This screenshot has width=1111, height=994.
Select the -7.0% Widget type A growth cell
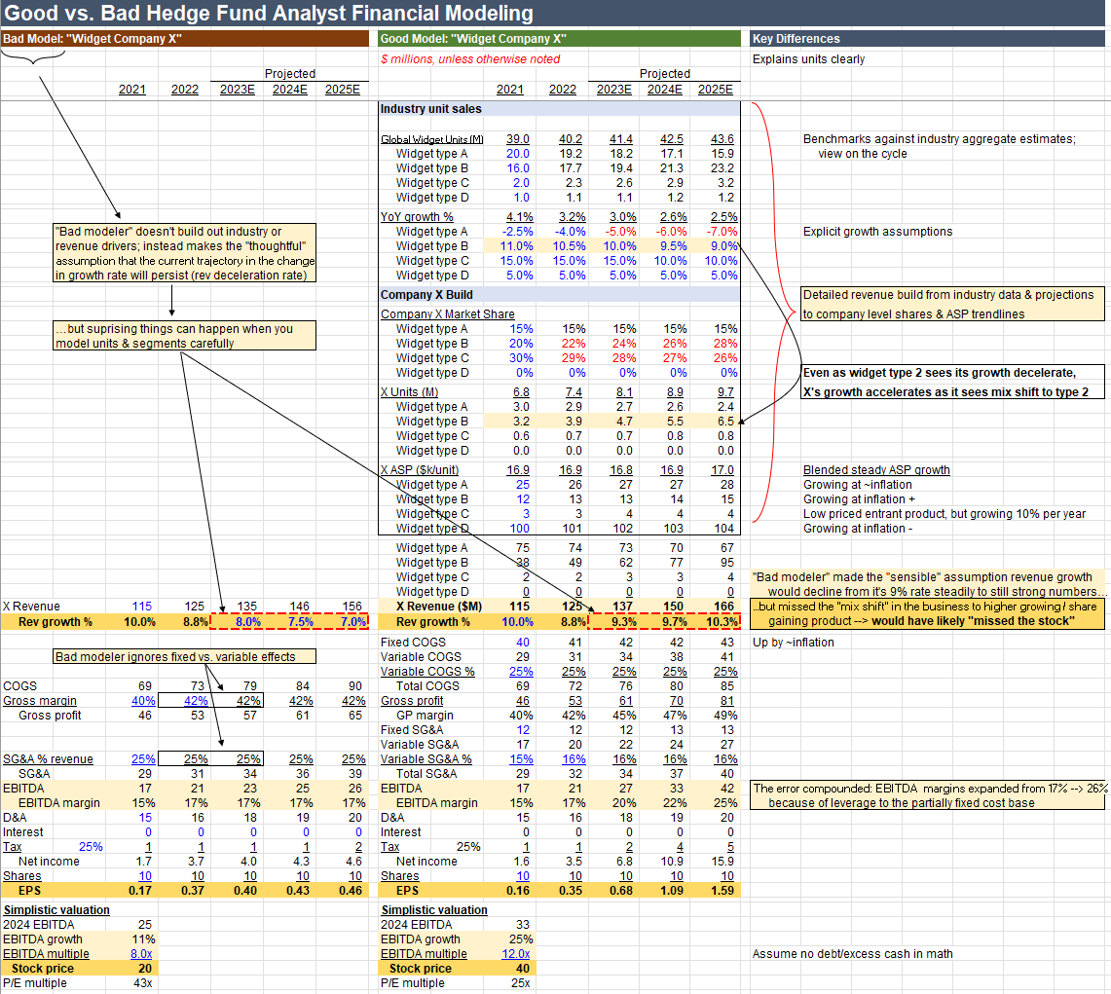(x=722, y=232)
